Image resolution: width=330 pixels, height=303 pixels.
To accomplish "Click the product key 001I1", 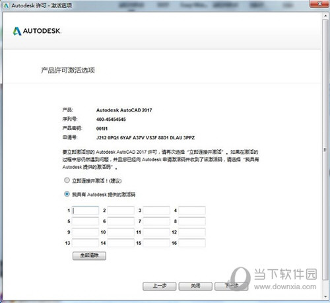I will 102,129.
